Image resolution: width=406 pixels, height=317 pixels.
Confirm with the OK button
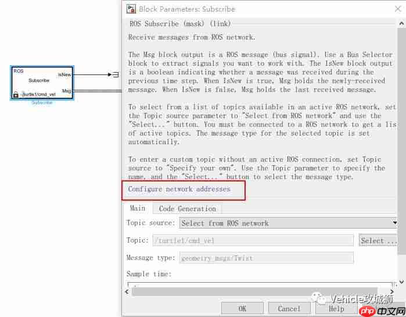click(x=242, y=309)
